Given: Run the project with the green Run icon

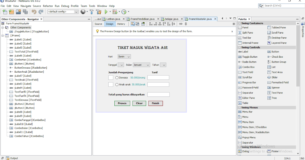Looking at the screenshot, I should pyautogui.click(x=106, y=12).
